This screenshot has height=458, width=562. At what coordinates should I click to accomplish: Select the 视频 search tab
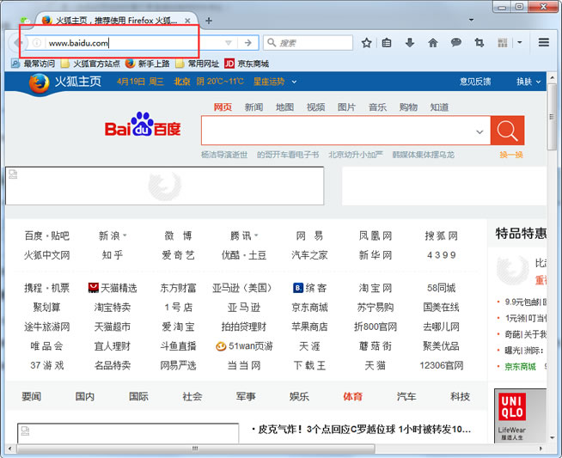click(x=315, y=107)
